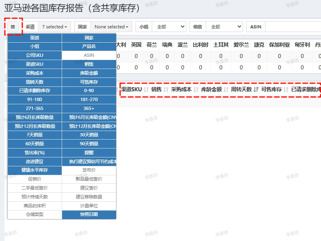This screenshot has width=321, height=241.
Task: Sort by 渠道SKU column arrows
Action: [146, 90]
